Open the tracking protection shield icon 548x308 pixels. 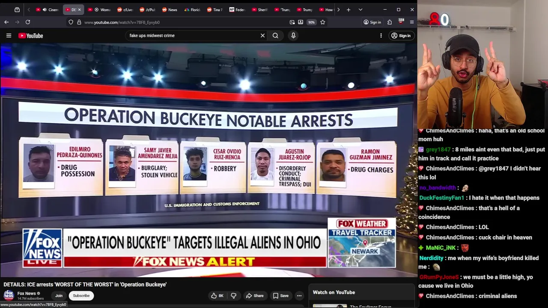(71, 22)
